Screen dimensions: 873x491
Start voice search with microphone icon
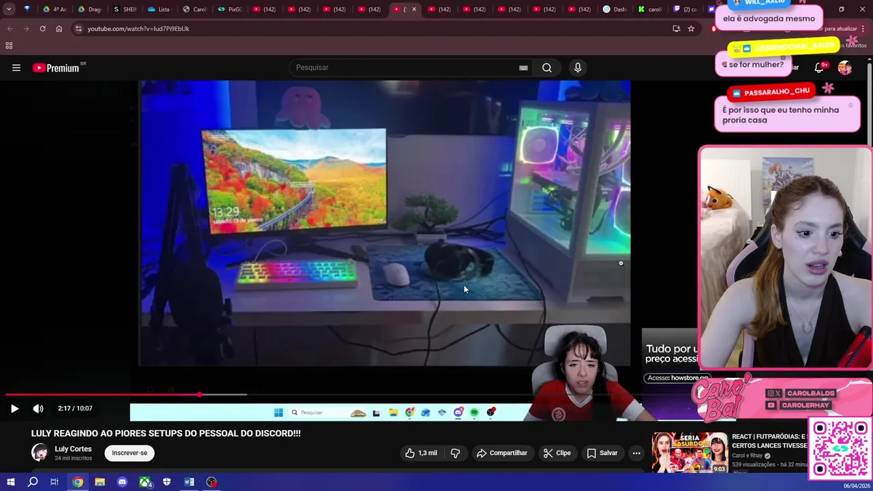click(578, 68)
